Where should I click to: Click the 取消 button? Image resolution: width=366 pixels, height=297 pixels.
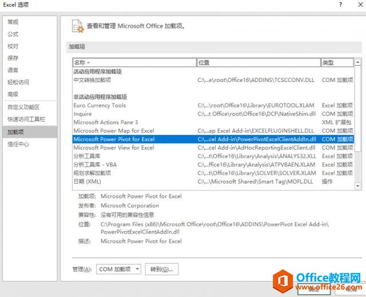[351, 290]
